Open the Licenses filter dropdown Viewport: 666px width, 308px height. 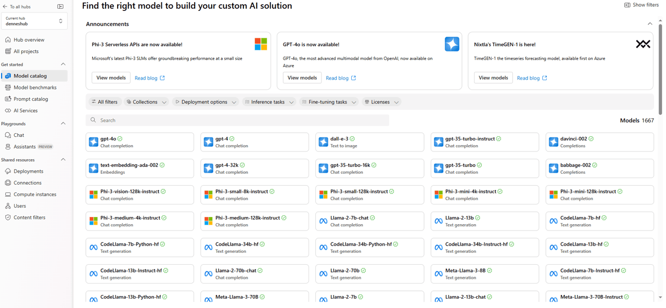(x=381, y=102)
